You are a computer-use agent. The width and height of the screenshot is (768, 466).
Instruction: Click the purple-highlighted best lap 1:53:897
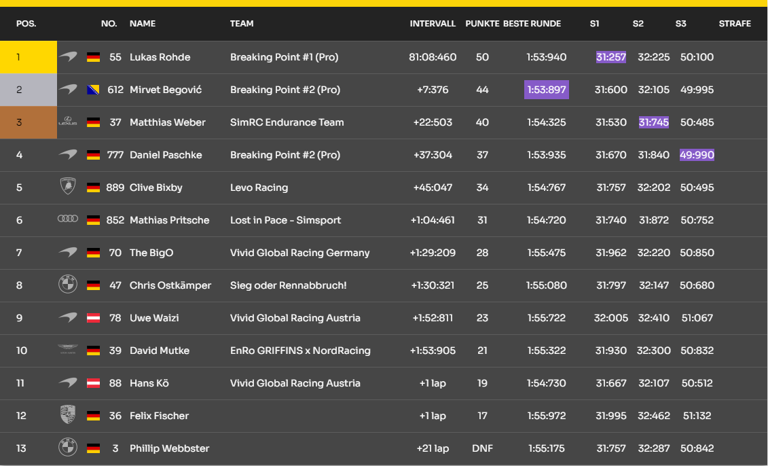coord(546,90)
